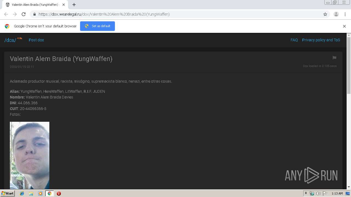This screenshot has height=197, width=351.
Task: Click the photo thumbnail under Fotos
Action: tap(30, 155)
